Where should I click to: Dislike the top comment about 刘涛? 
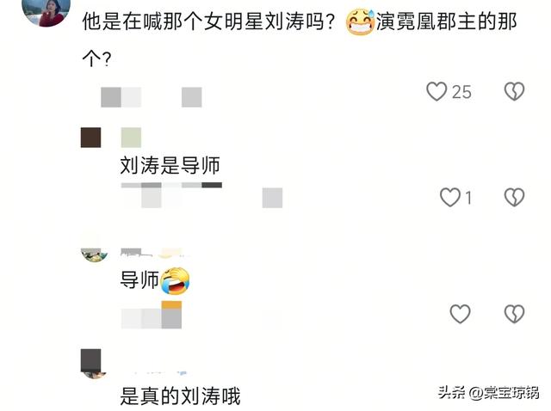pos(514,91)
